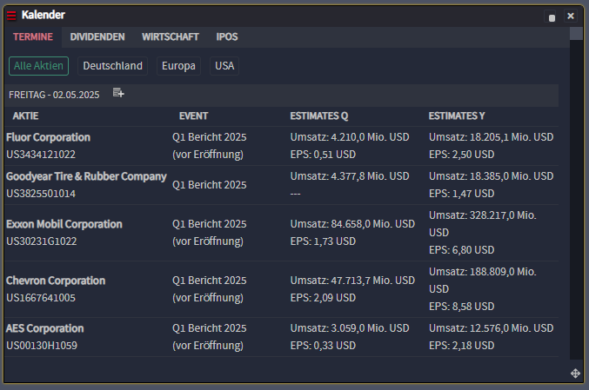
Task: Click Goodyear's Q1 Bericht 2025 event
Action: tap(209, 185)
